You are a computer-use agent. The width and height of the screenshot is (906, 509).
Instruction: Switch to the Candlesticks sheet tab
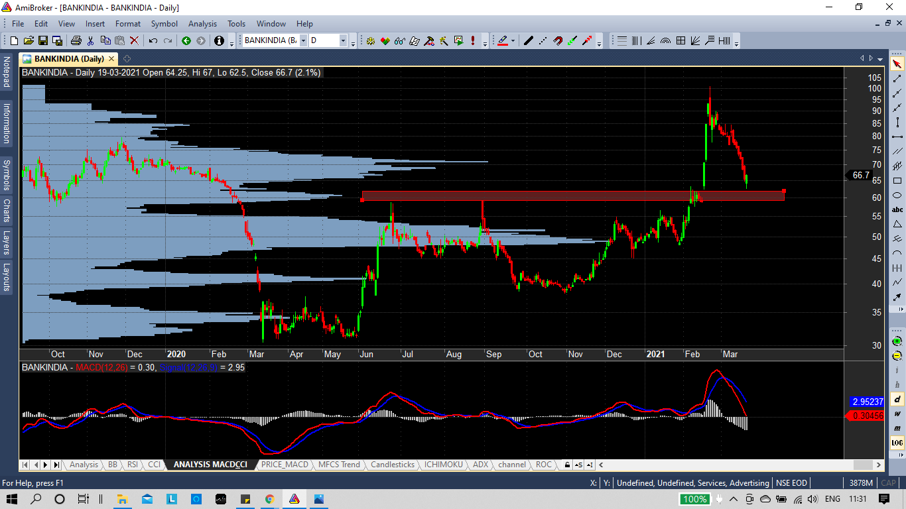coord(393,465)
